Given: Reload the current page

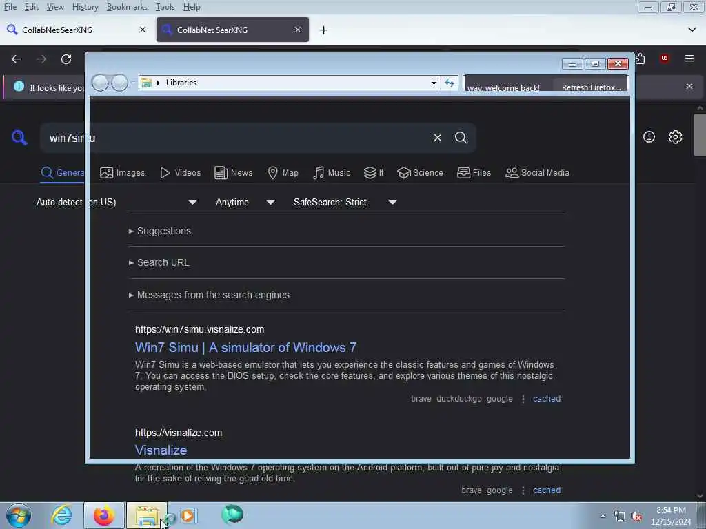Looking at the screenshot, I should pyautogui.click(x=66, y=59).
